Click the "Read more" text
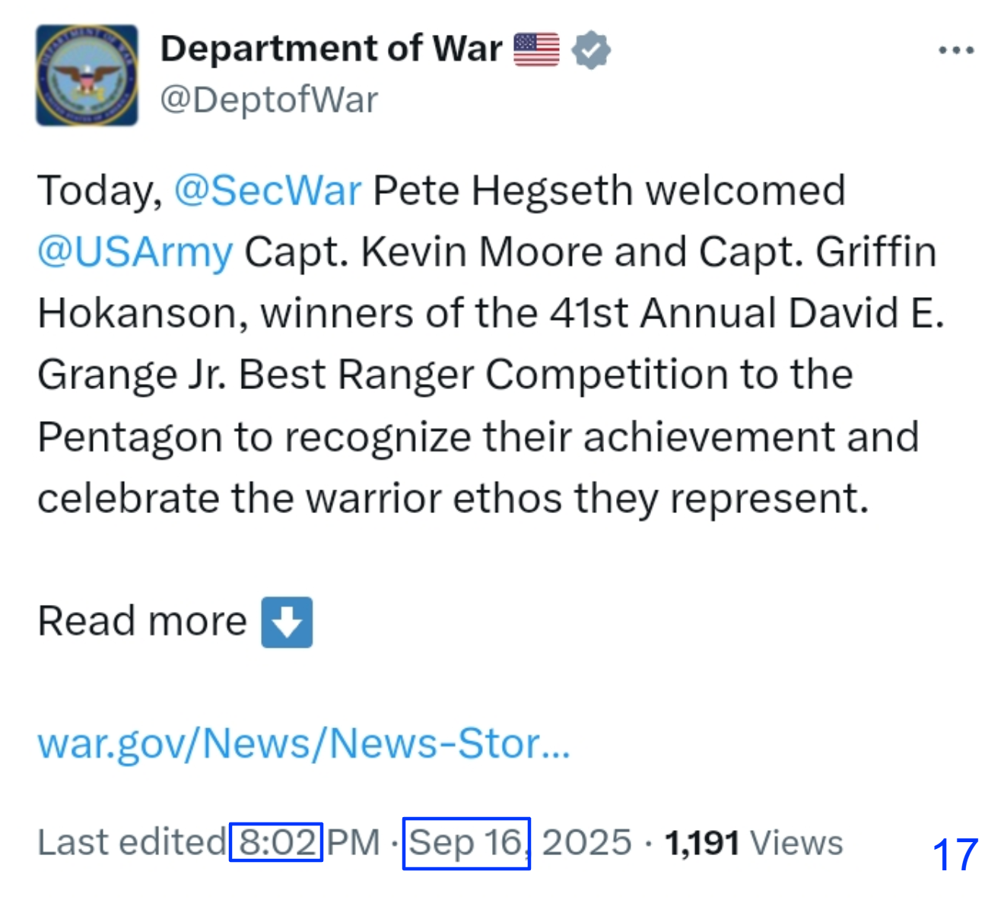Screen dimensions: 1004x903 pyautogui.click(x=142, y=621)
